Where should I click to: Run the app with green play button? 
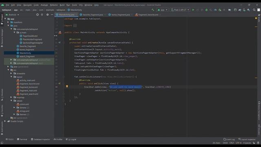click(193, 10)
